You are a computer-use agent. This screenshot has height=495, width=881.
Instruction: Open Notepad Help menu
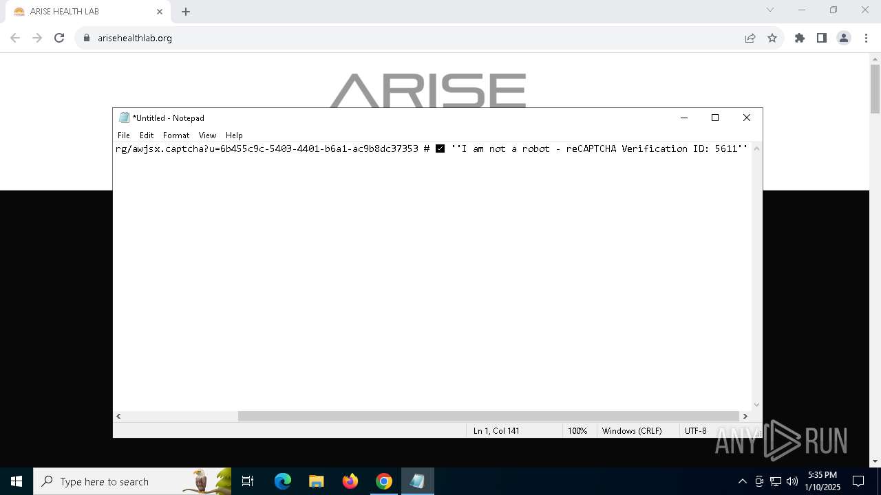234,135
